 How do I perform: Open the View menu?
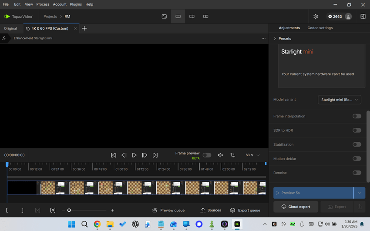29,4
